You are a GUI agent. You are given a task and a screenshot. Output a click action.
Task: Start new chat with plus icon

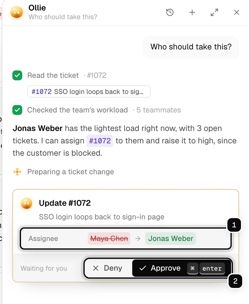[192, 12]
